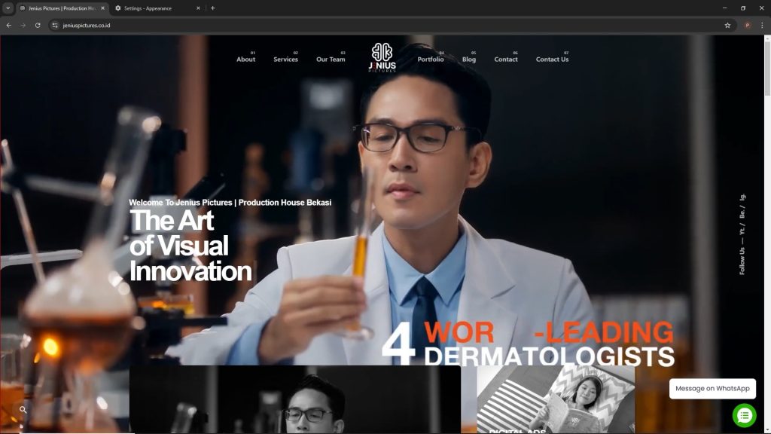
Task: Open the Digital Ads thumbnail image
Action: (x=556, y=399)
